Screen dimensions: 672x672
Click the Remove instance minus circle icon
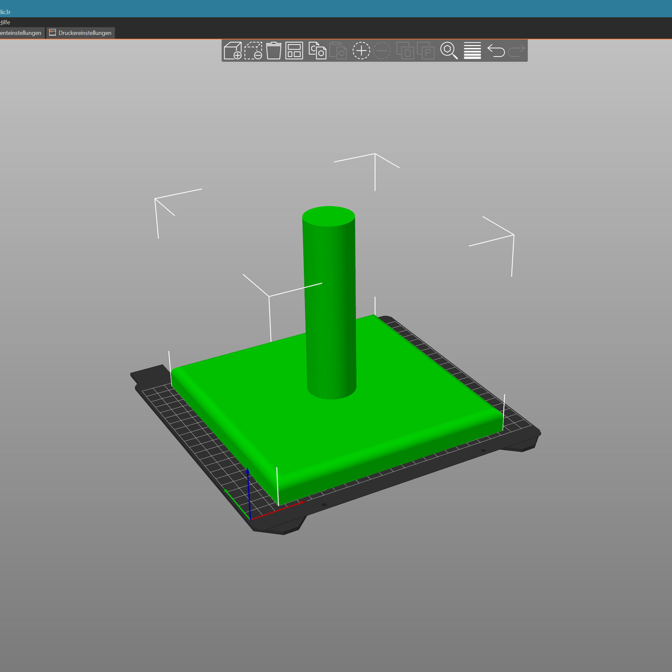(382, 51)
